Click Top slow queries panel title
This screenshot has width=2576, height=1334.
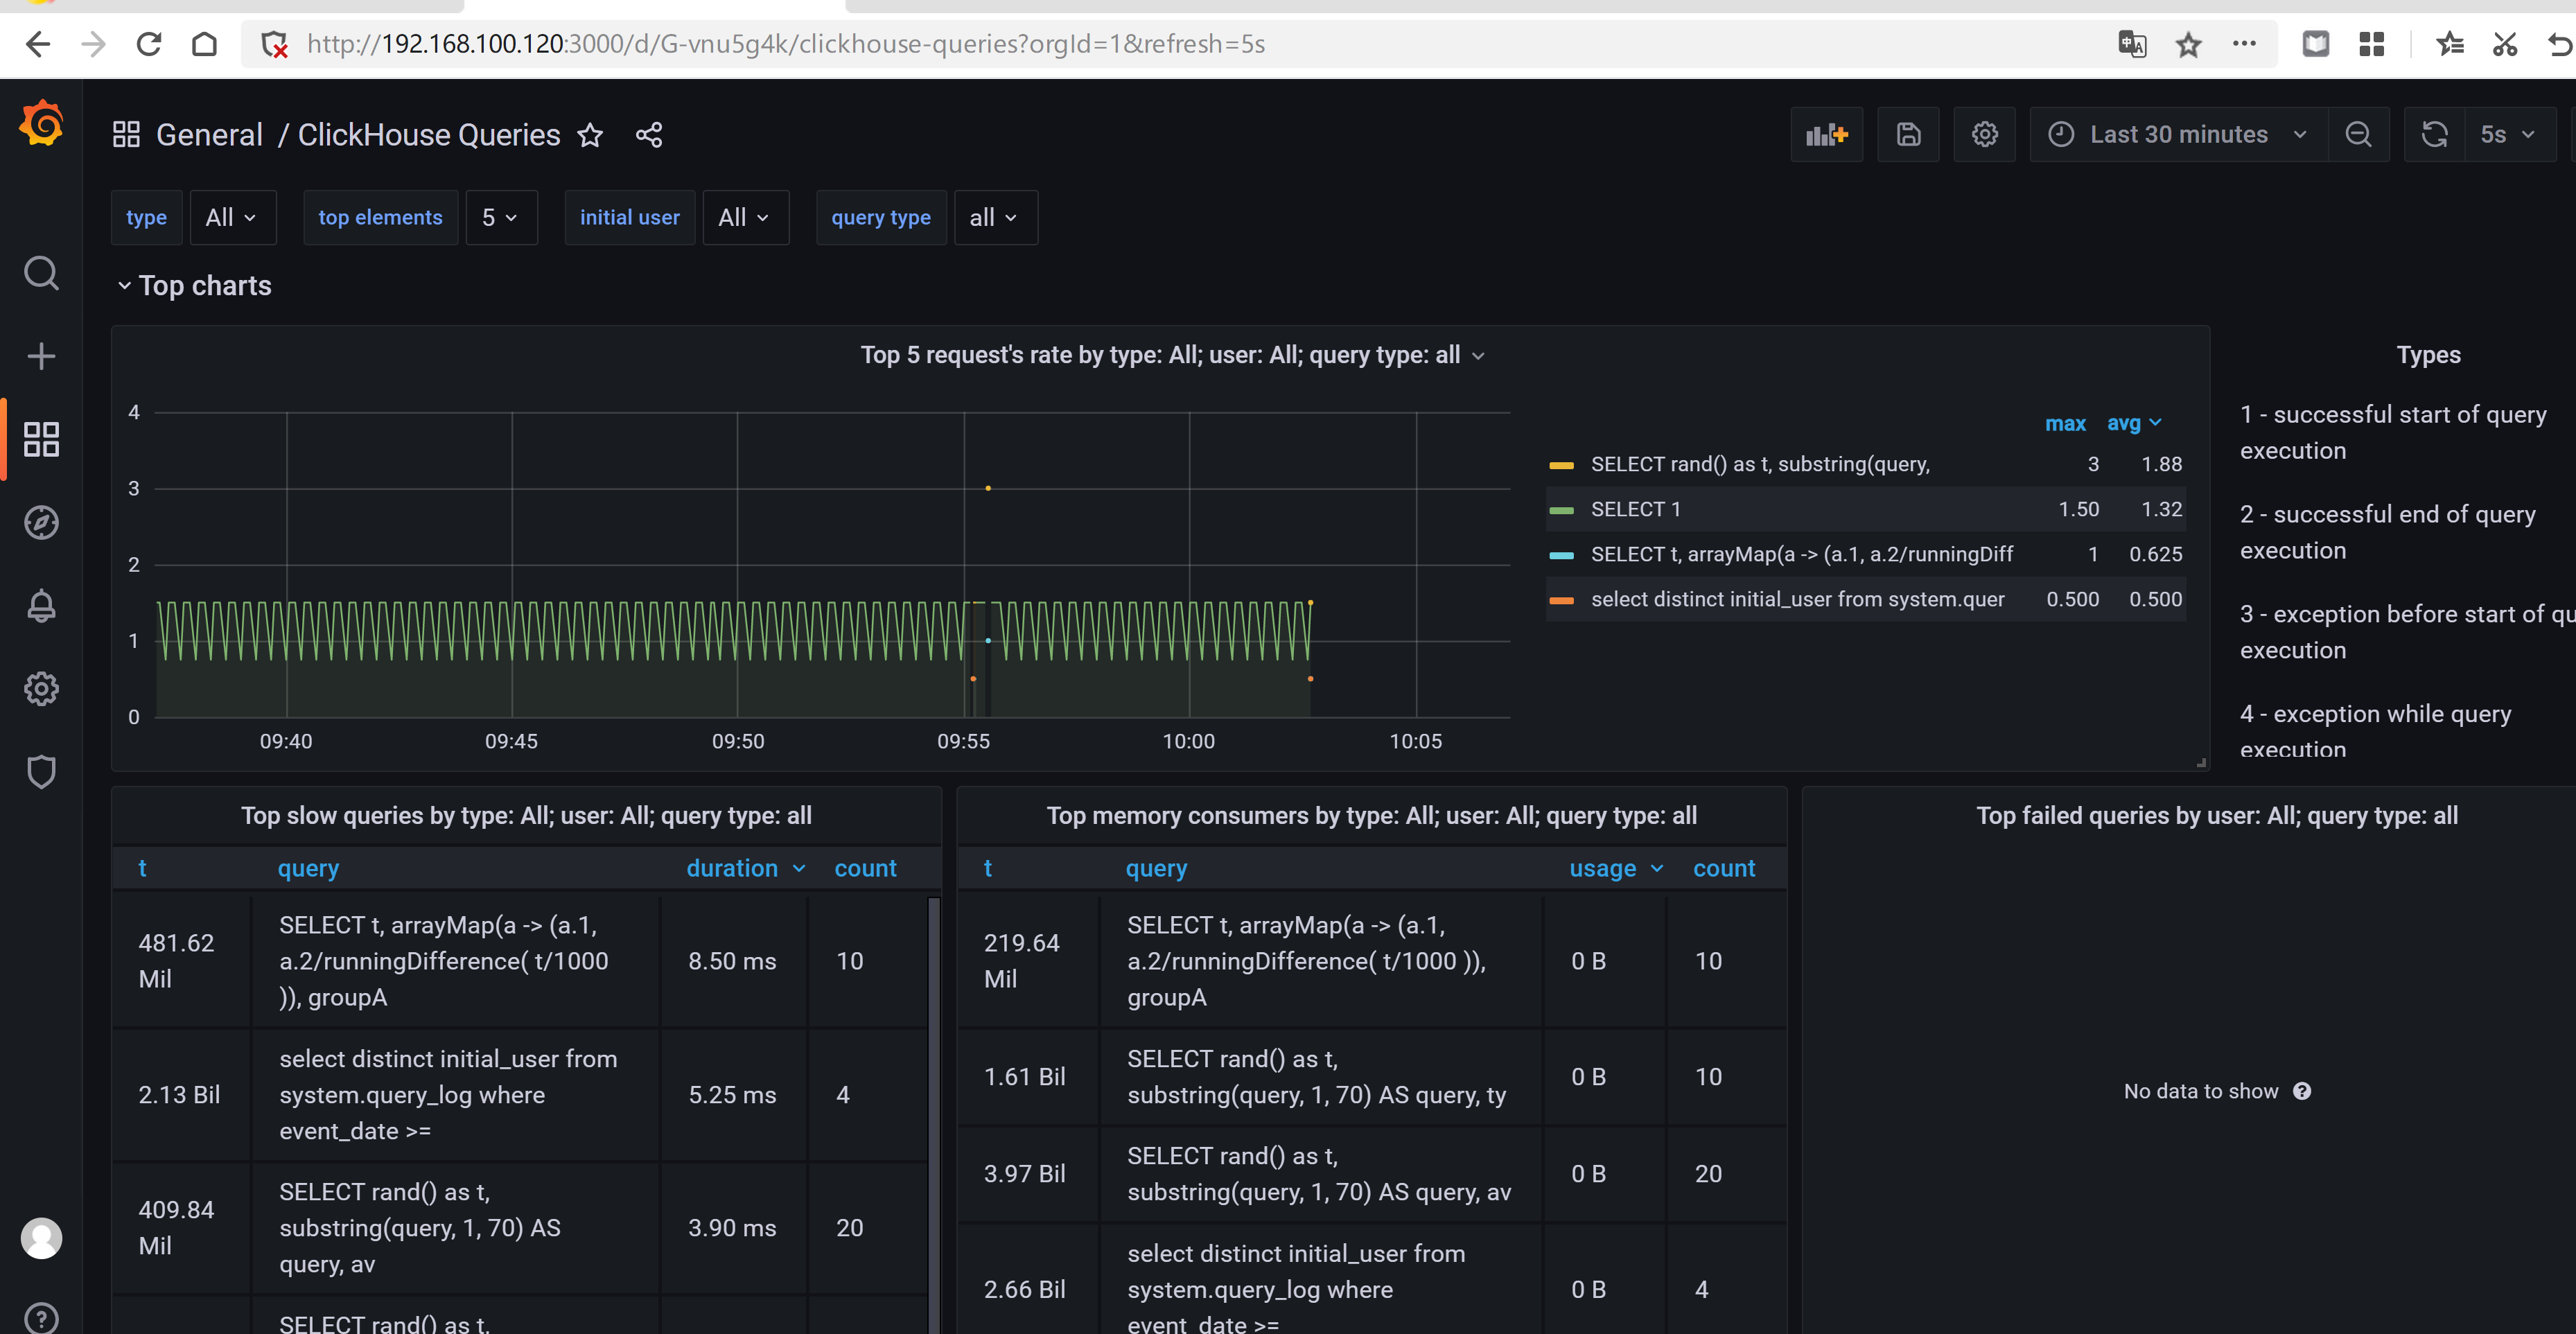(526, 816)
